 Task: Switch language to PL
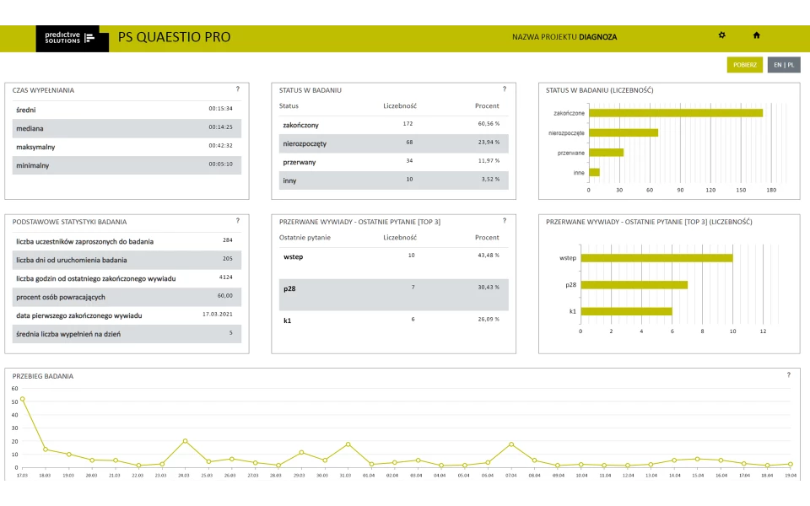[791, 65]
